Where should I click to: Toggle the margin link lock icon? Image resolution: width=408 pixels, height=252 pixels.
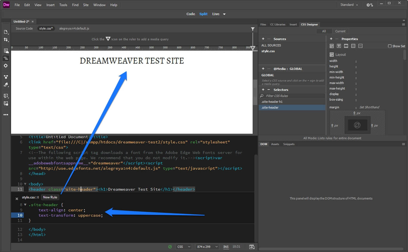[358, 125]
